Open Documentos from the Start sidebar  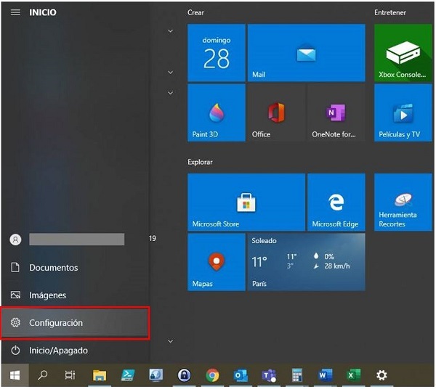pos(53,268)
